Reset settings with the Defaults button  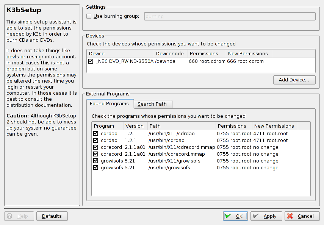coord(52,216)
